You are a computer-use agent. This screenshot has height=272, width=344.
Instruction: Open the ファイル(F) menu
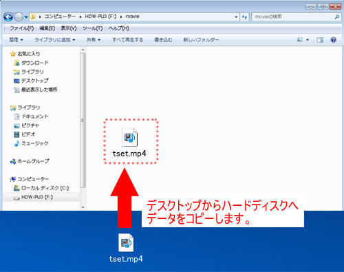pos(21,28)
